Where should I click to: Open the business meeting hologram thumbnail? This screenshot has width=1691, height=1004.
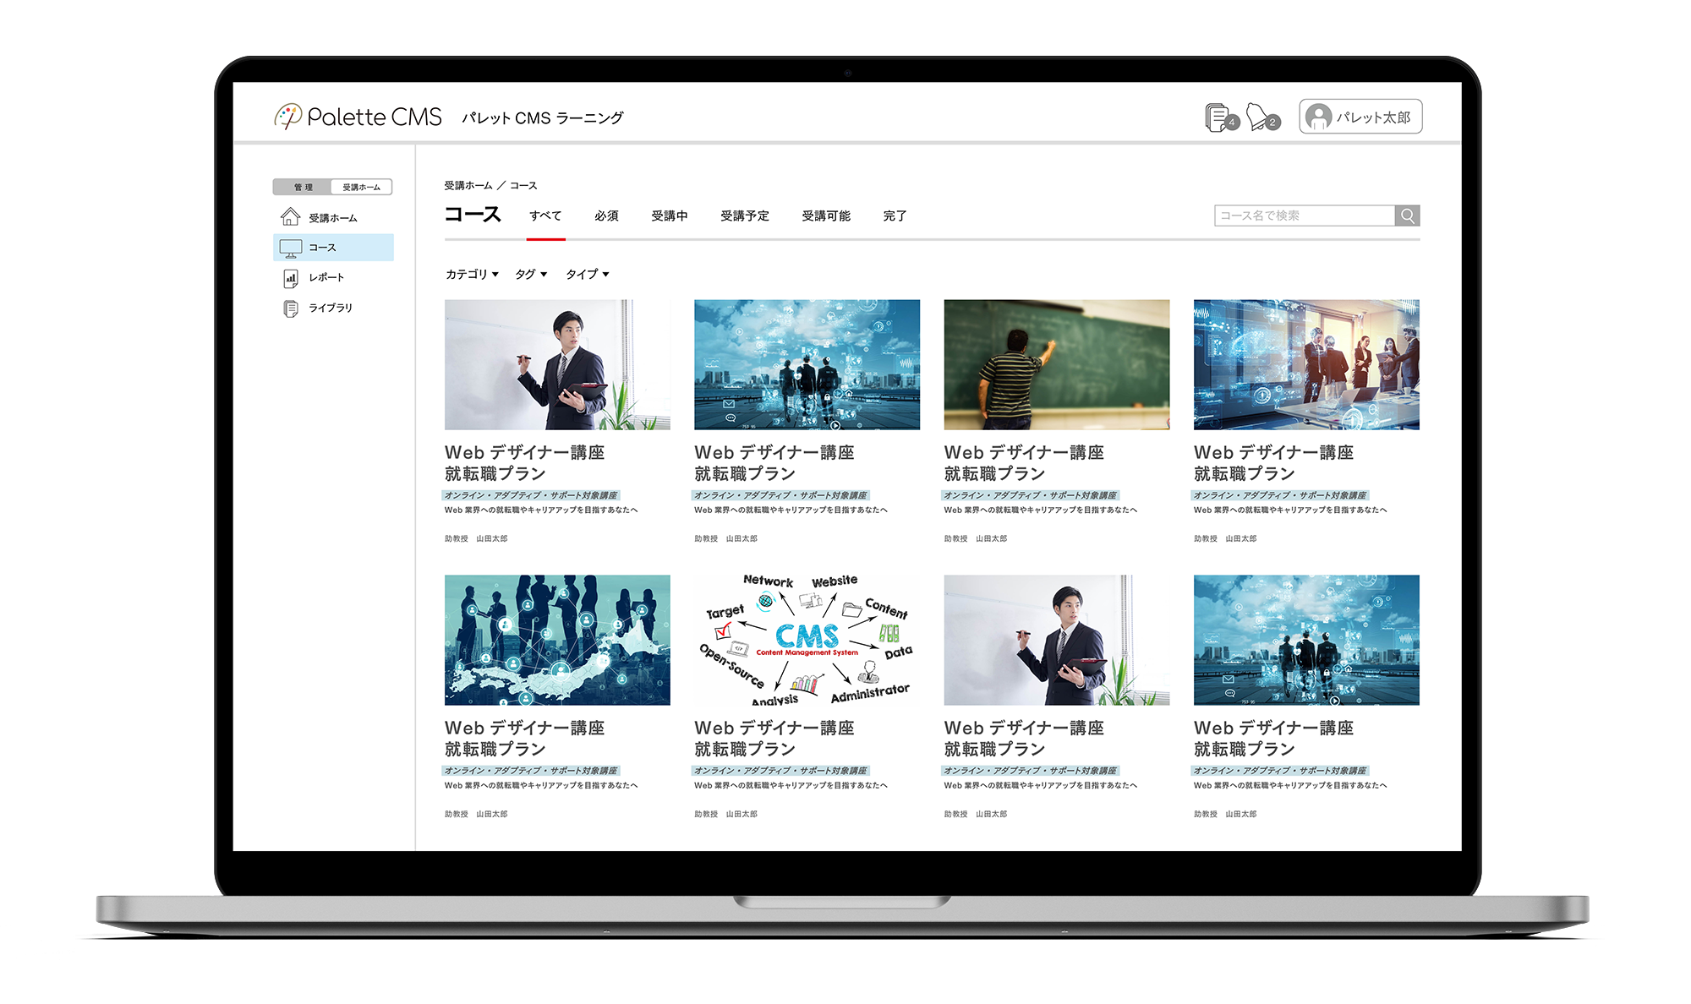point(1306,364)
